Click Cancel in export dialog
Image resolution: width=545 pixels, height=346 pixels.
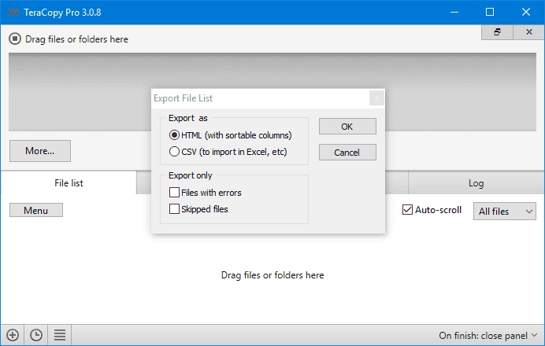347,153
